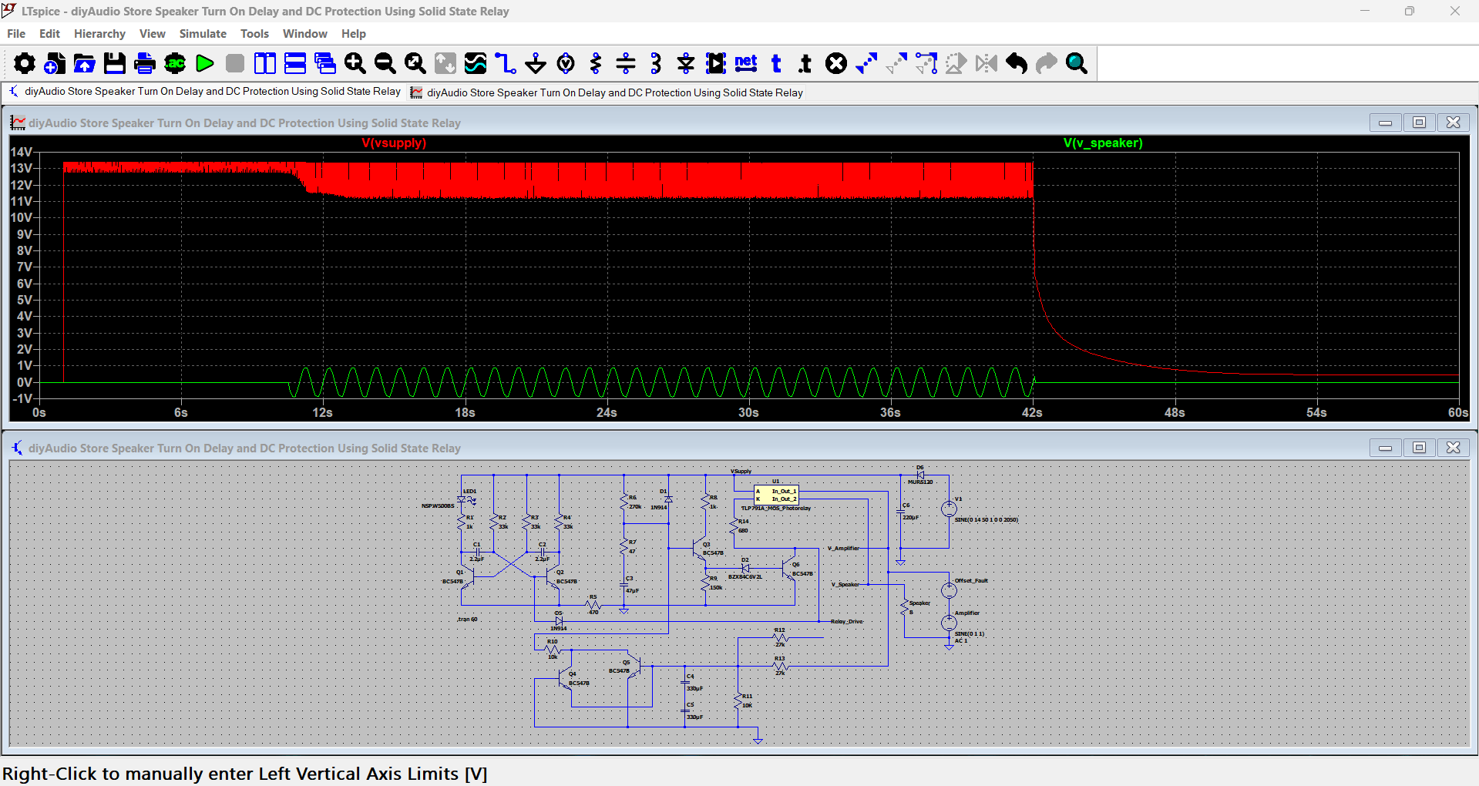Close the schematic subwindow
The width and height of the screenshot is (1479, 786).
coord(1453,448)
